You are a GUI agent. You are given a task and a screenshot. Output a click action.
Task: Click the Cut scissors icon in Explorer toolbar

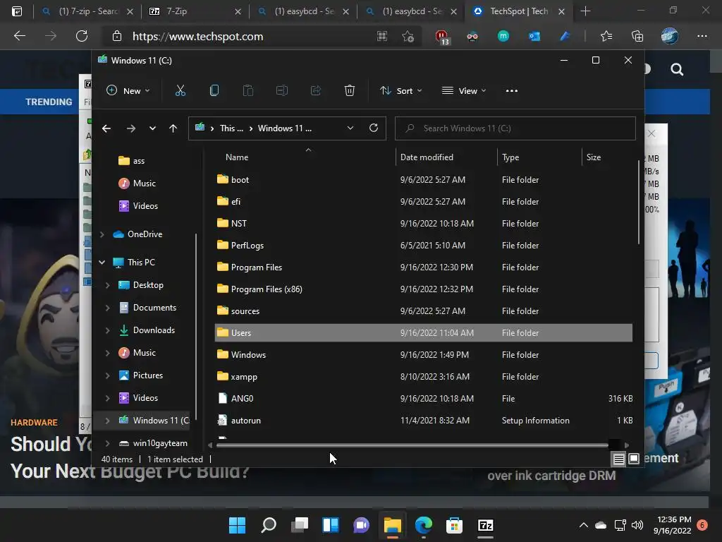pos(180,91)
